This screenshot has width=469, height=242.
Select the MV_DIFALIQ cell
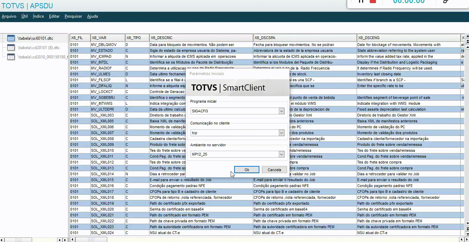[x=108, y=86]
